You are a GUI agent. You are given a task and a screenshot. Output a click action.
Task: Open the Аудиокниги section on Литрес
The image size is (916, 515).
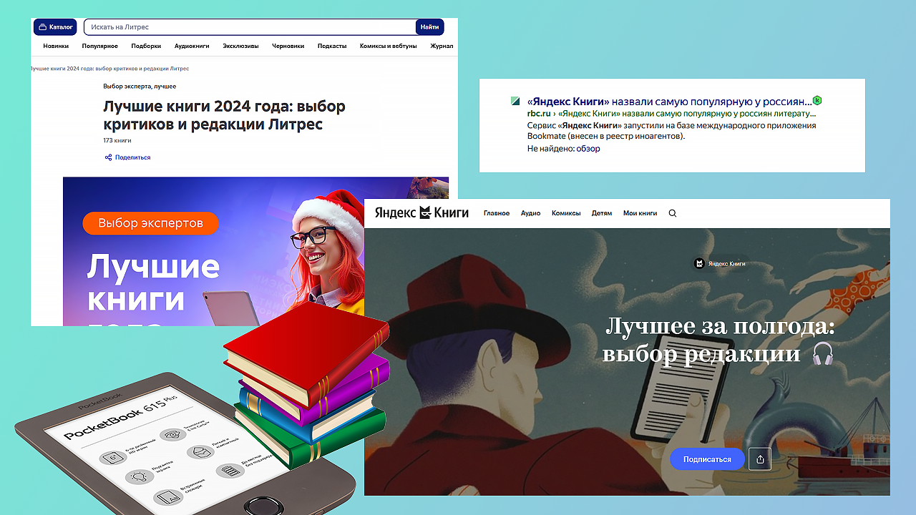point(192,46)
